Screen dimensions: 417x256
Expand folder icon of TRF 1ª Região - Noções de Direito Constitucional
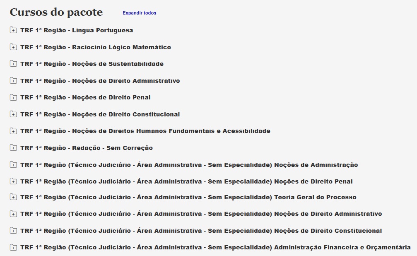[13, 114]
